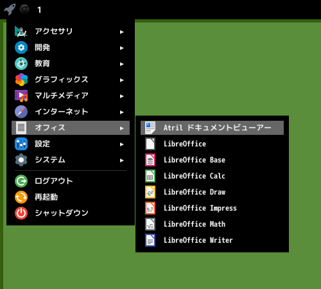The height and width of the screenshot is (289, 321).
Task: Open the システム menu category
Action: tap(71, 160)
